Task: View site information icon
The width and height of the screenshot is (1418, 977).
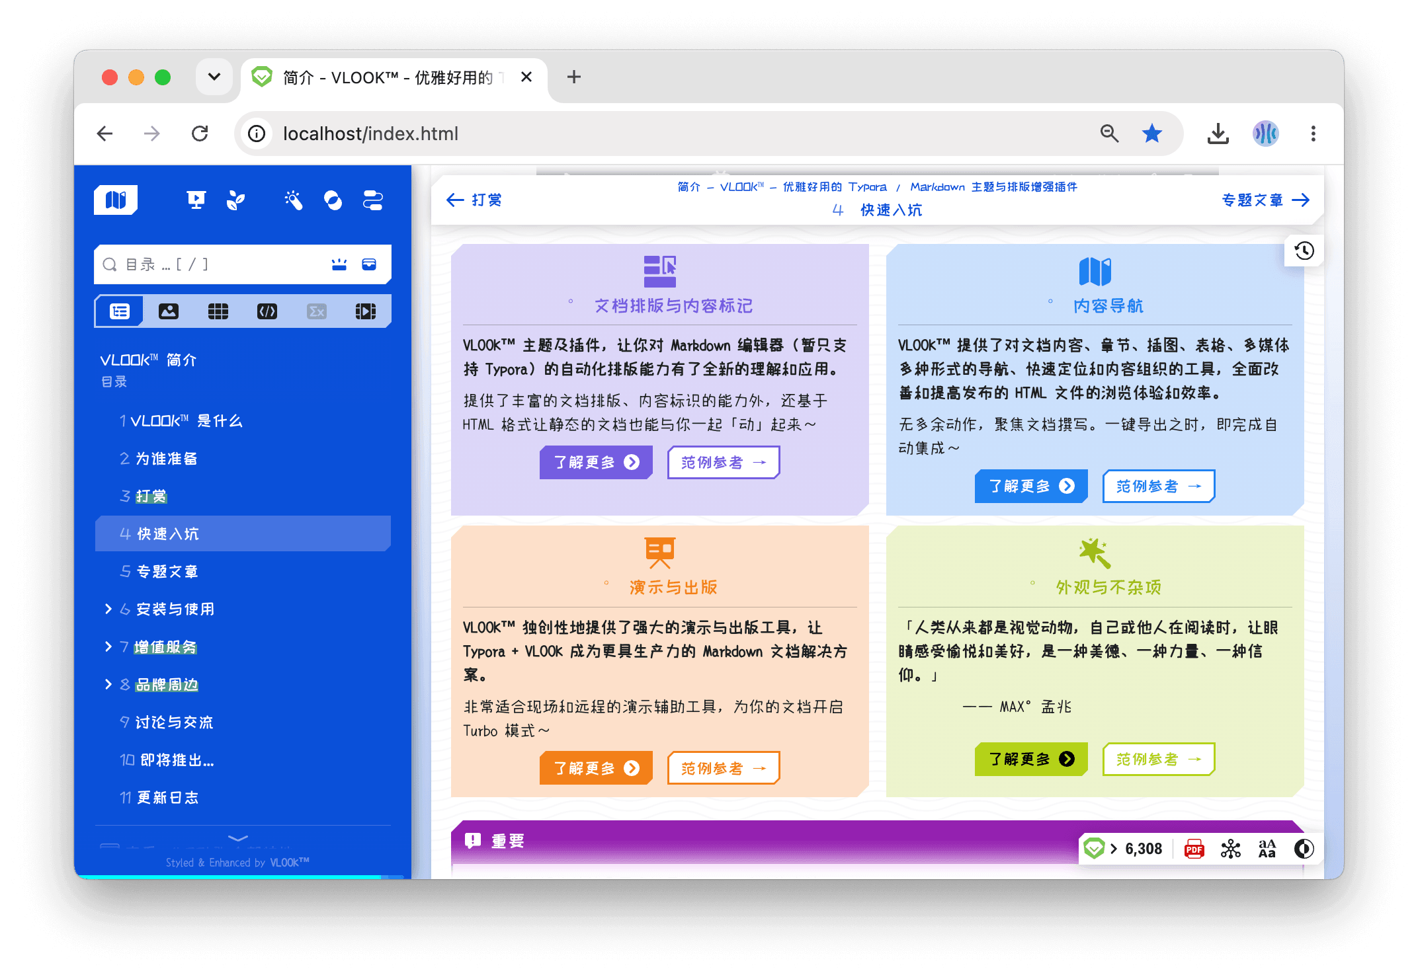Action: (257, 134)
